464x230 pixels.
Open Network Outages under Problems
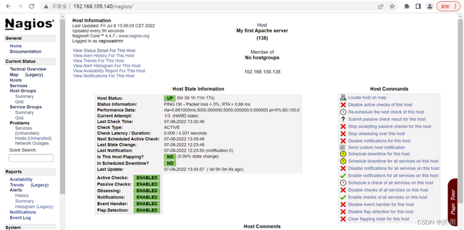pos(32,143)
